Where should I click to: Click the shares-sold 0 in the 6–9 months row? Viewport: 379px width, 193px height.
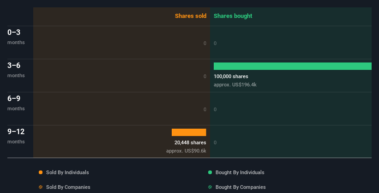click(x=205, y=109)
